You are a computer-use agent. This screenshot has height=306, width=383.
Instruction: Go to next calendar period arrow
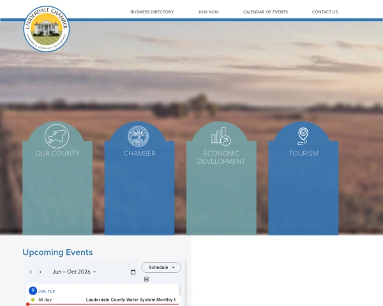coord(40,272)
